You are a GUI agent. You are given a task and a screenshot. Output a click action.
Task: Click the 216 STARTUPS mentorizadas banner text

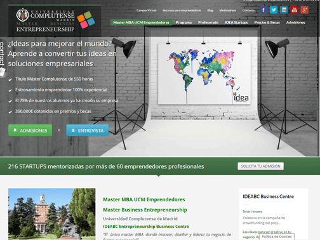[x=106, y=166]
